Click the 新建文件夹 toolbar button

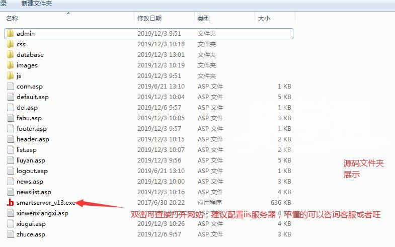[36, 4]
